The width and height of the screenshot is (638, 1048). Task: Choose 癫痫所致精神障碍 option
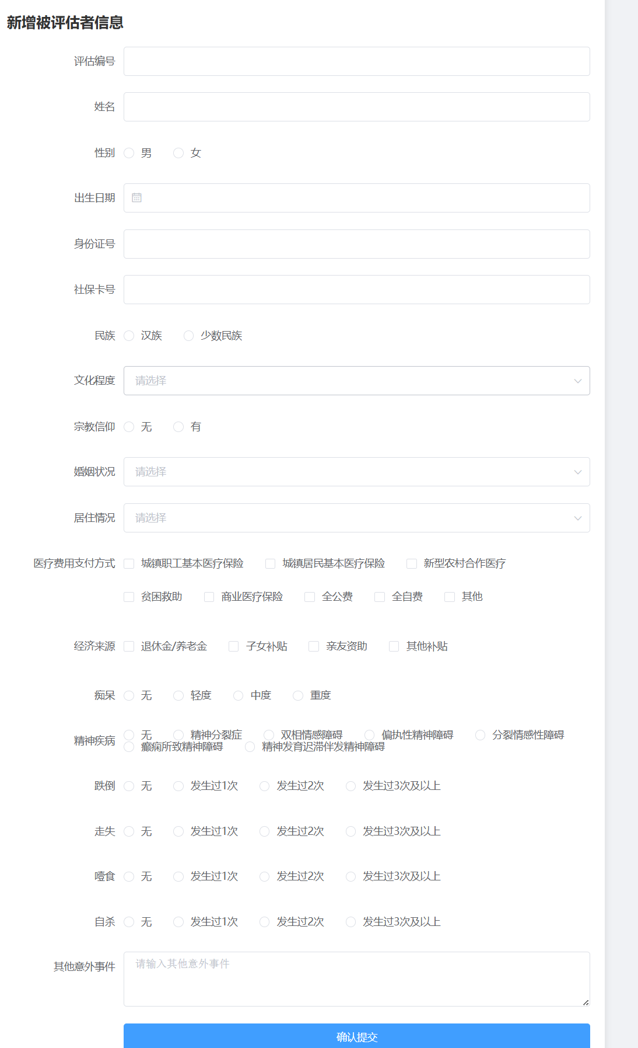(x=129, y=747)
